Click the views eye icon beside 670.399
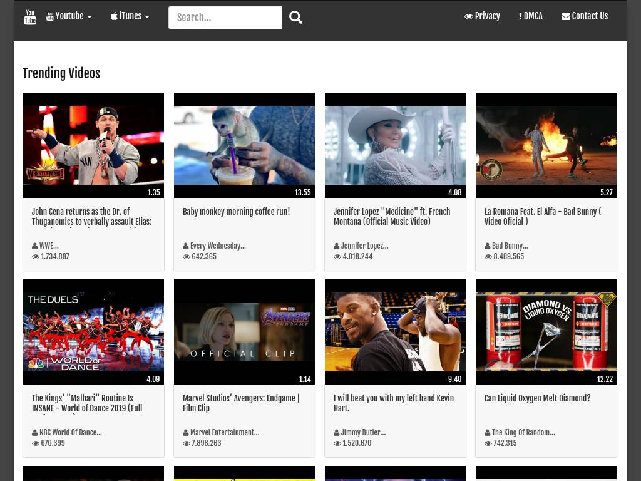 click(36, 443)
